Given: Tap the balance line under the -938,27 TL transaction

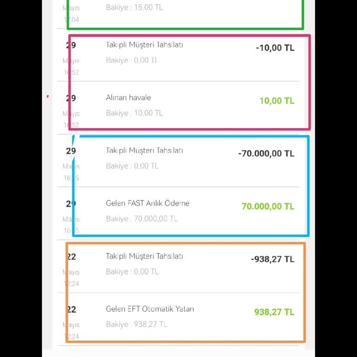Looking at the screenshot, I should tap(132, 271).
